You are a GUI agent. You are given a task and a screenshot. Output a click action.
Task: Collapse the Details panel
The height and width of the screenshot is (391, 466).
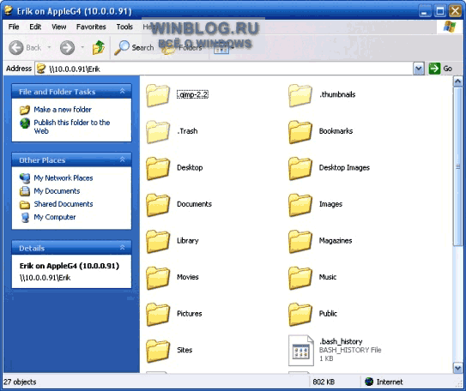pos(122,248)
